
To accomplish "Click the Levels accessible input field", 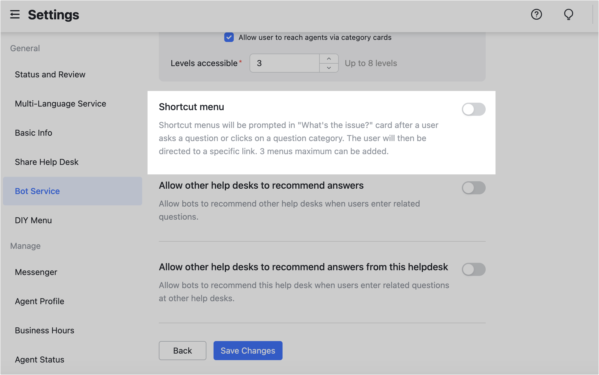I will click(284, 63).
